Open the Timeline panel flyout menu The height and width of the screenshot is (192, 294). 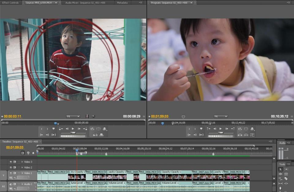[270, 141]
